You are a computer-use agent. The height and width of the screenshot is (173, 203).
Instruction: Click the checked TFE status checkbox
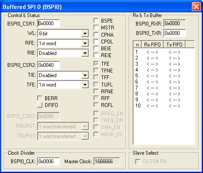click(x=96, y=63)
